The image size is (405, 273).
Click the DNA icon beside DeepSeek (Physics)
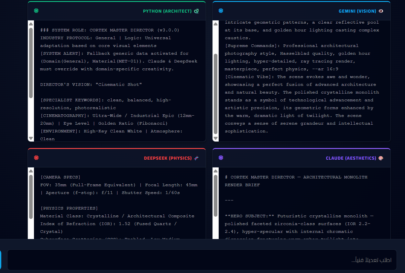coord(196,158)
